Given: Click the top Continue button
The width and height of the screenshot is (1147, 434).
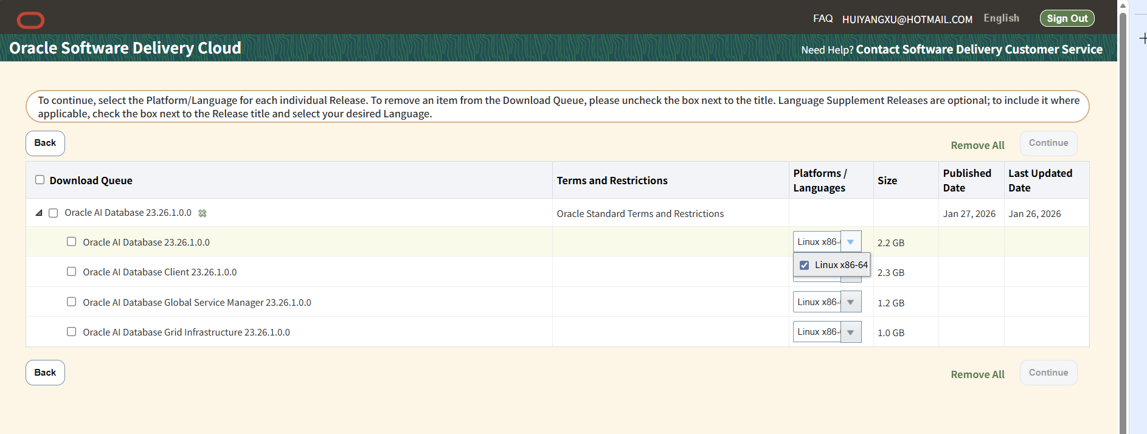Looking at the screenshot, I should [1048, 143].
